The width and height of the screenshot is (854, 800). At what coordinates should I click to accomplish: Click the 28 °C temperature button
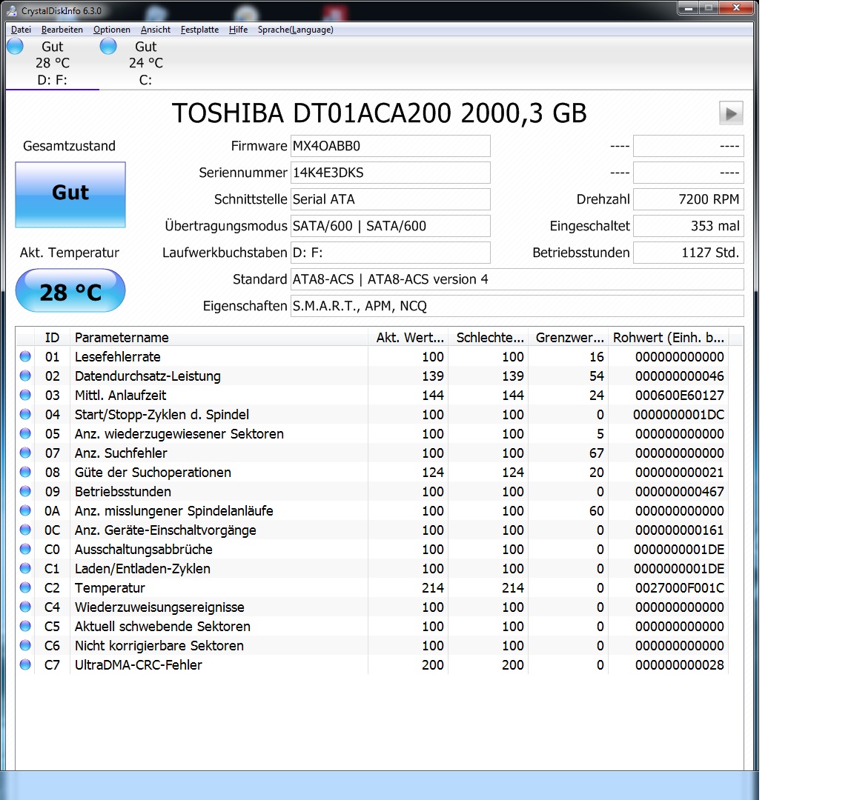[70, 290]
